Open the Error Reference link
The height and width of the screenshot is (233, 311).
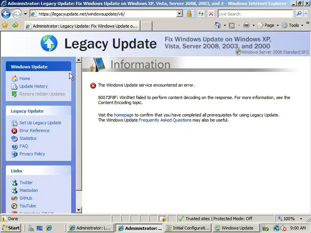coord(34,130)
